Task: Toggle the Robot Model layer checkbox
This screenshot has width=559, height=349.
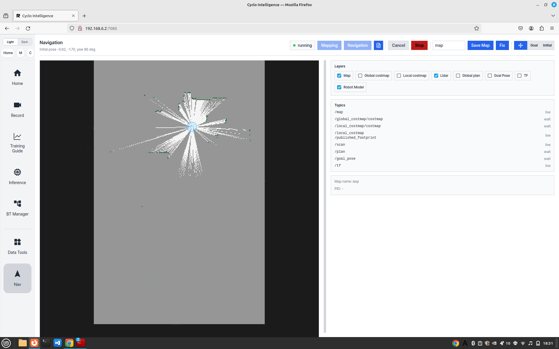Action: pyautogui.click(x=339, y=87)
